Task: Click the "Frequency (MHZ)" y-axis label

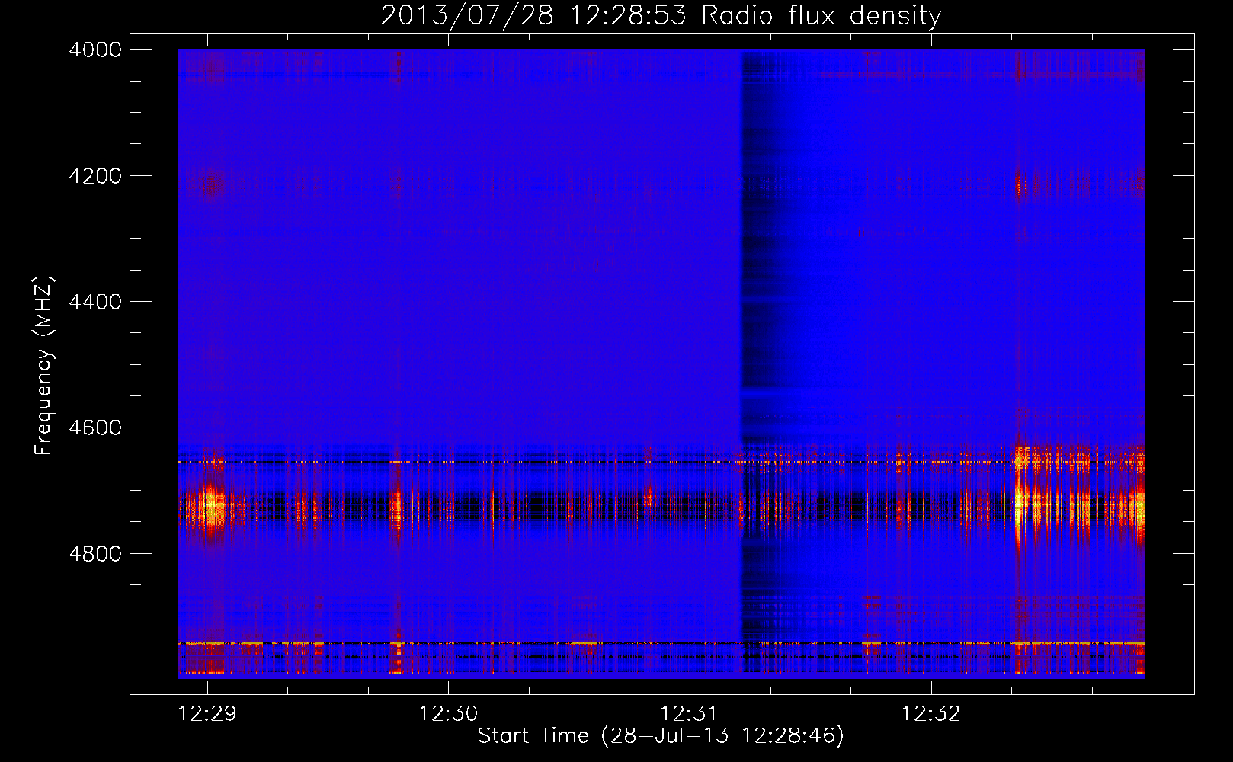Action: tap(43, 366)
